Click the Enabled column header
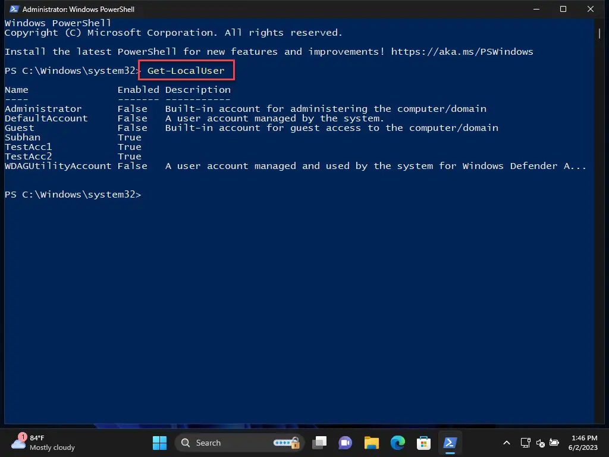 (x=138, y=90)
